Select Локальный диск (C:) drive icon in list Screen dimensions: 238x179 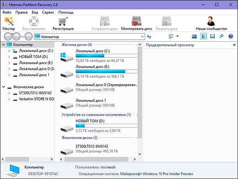66,57
